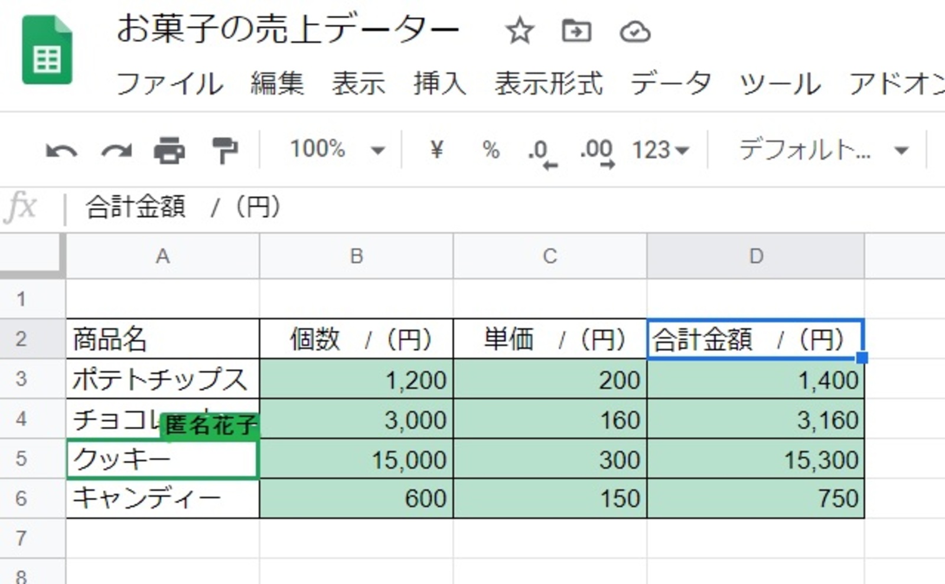Star the お菓子の売上データー document
945x584 pixels.
click(x=520, y=31)
